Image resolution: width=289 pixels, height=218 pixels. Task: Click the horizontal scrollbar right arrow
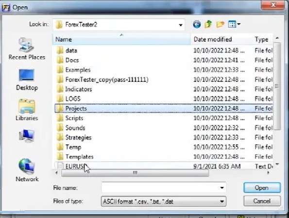pos(268,173)
